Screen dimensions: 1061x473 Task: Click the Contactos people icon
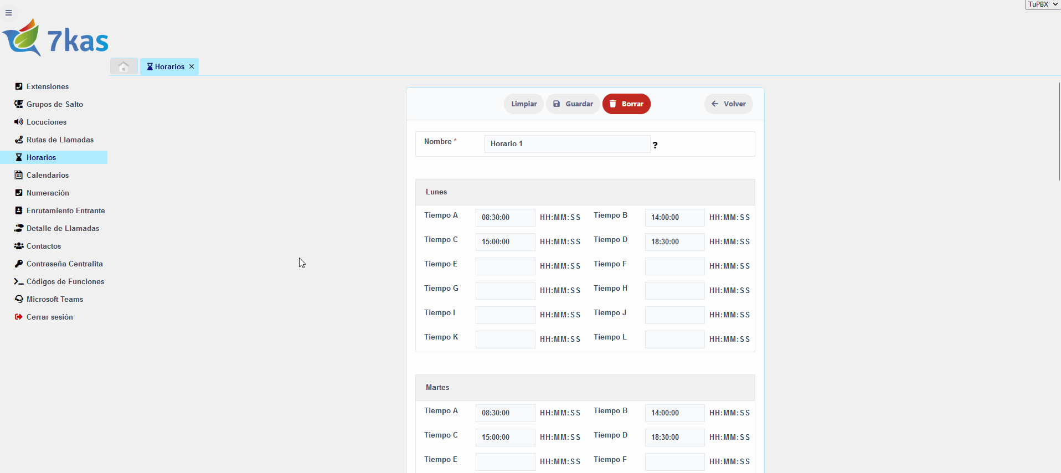(x=19, y=246)
